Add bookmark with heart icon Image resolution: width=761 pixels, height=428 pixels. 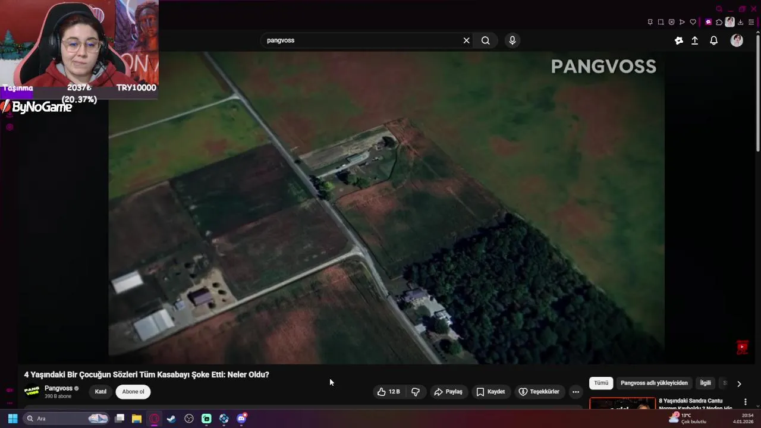click(x=693, y=22)
